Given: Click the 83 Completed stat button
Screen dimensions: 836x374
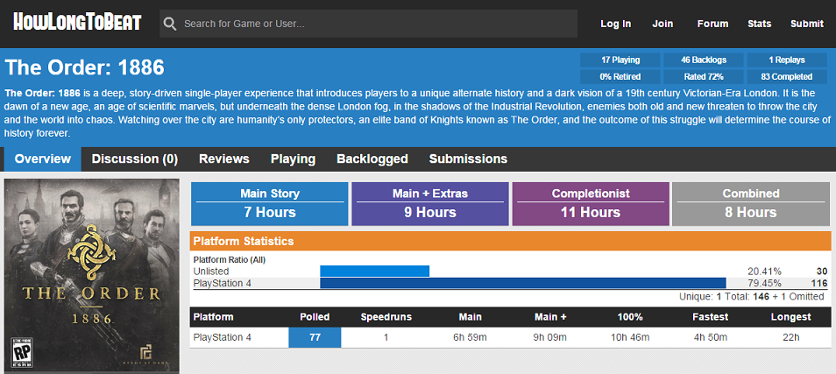Looking at the screenshot, I should coord(788,77).
